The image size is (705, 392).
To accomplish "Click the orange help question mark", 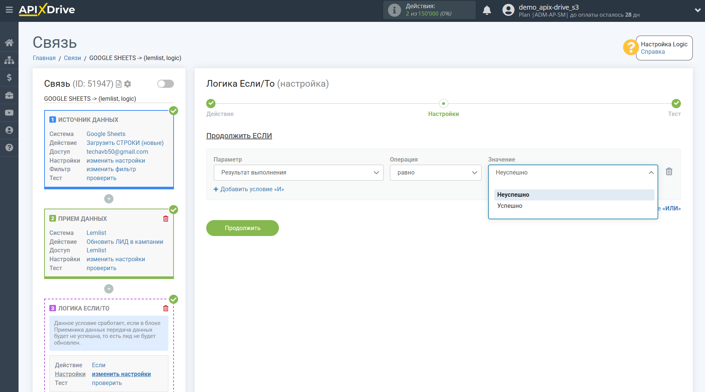I will (x=630, y=47).
